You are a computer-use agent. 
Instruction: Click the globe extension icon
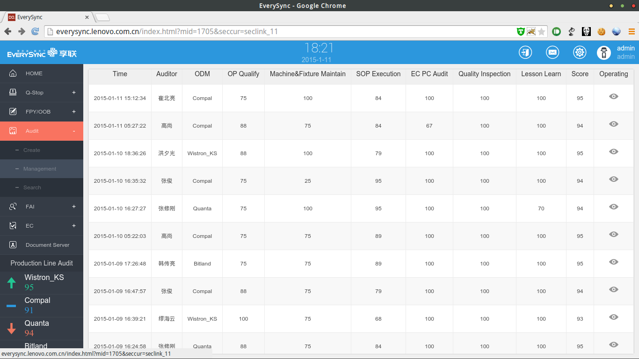(x=616, y=32)
